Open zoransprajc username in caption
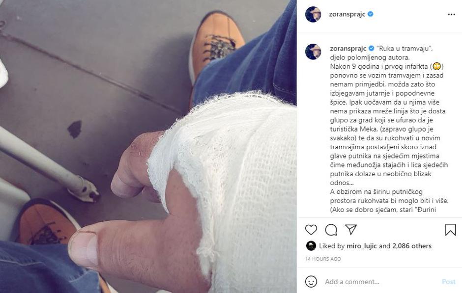The width and height of the screenshot is (462, 293). tap(348, 49)
